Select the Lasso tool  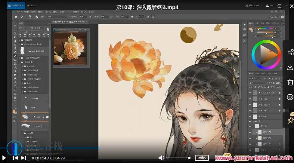pos(15,33)
